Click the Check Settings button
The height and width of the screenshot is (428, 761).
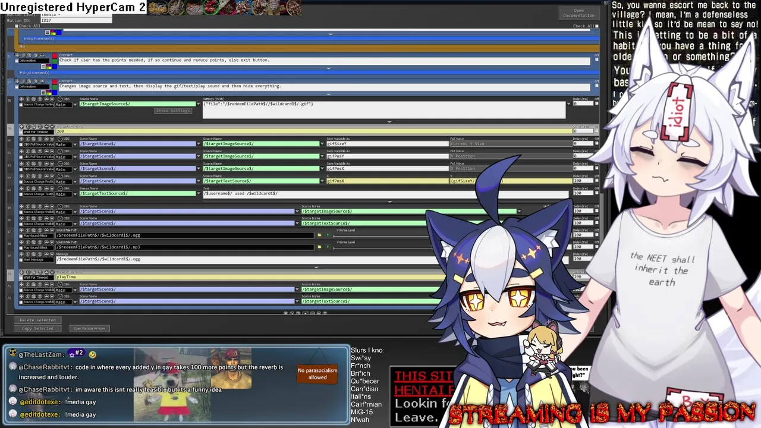[173, 111]
